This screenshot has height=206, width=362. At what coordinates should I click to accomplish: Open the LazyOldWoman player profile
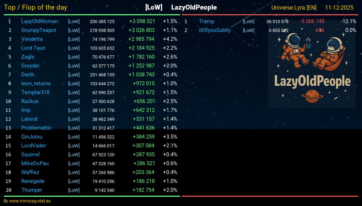39,21
